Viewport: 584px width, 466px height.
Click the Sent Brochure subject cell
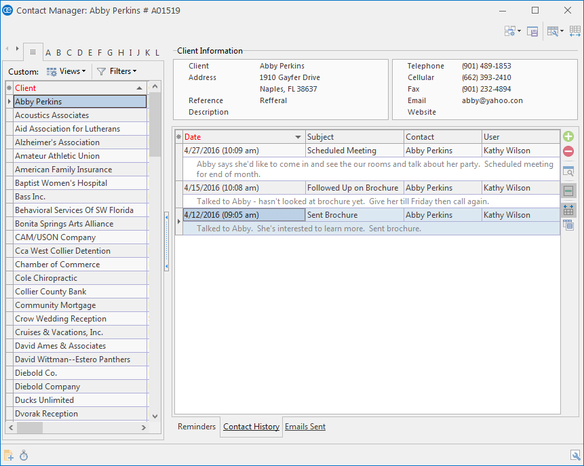[355, 215]
